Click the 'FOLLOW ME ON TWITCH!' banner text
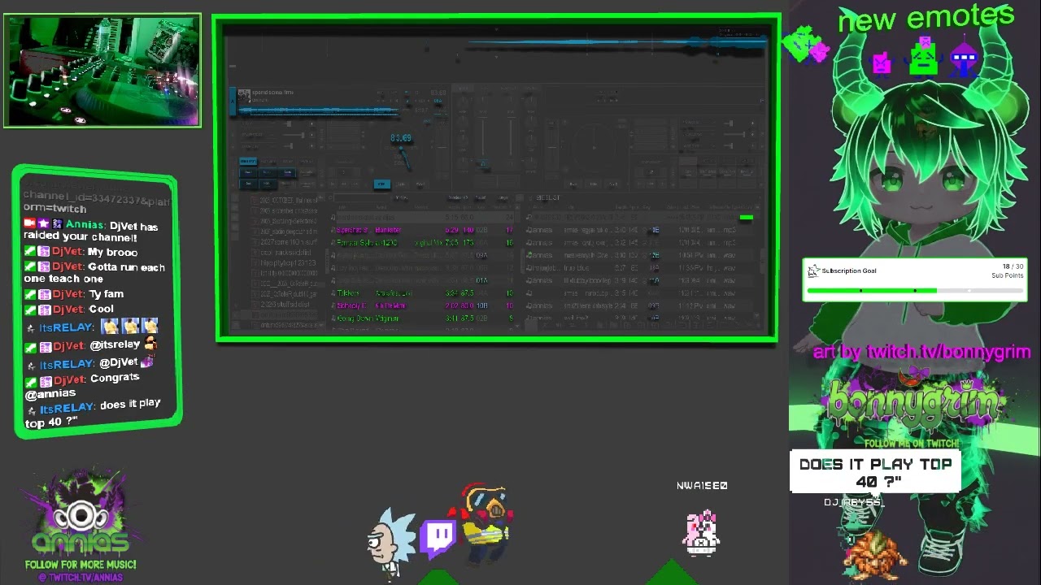Image resolution: width=1041 pixels, height=585 pixels. click(911, 444)
